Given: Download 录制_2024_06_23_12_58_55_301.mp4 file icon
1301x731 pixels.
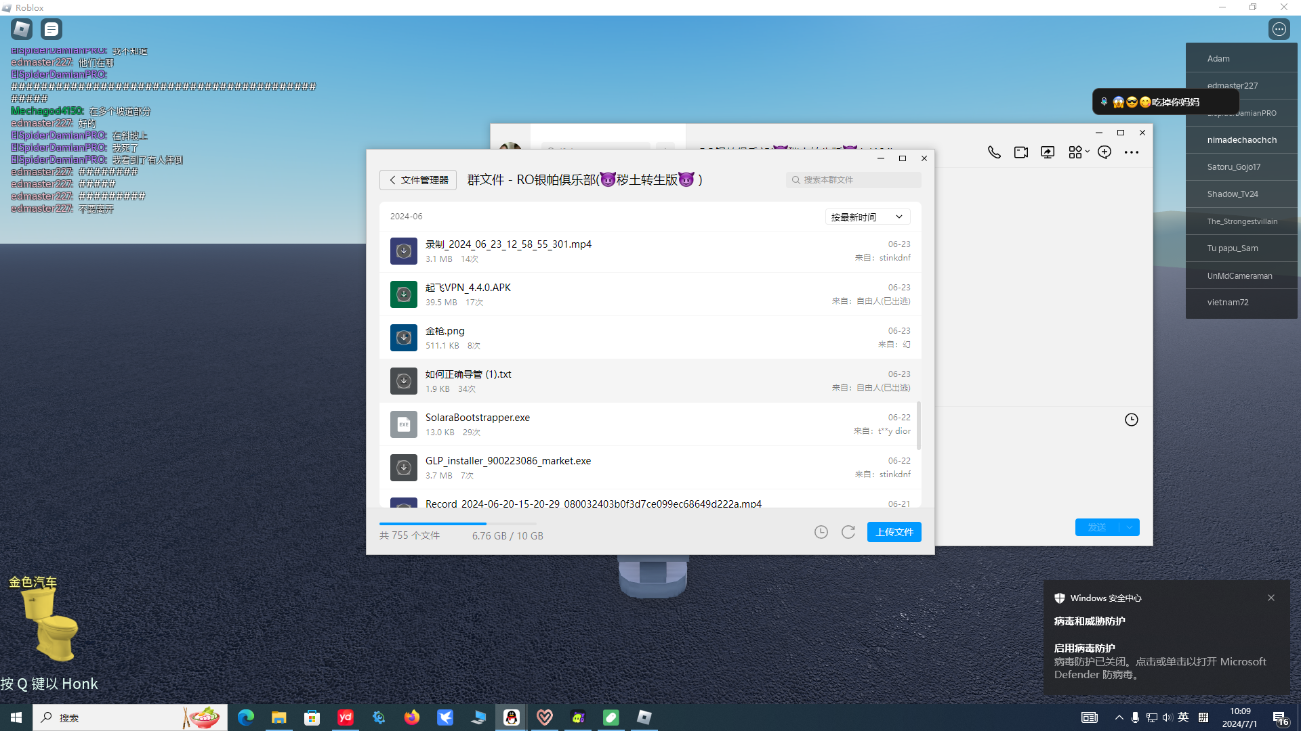Looking at the screenshot, I should tap(404, 251).
